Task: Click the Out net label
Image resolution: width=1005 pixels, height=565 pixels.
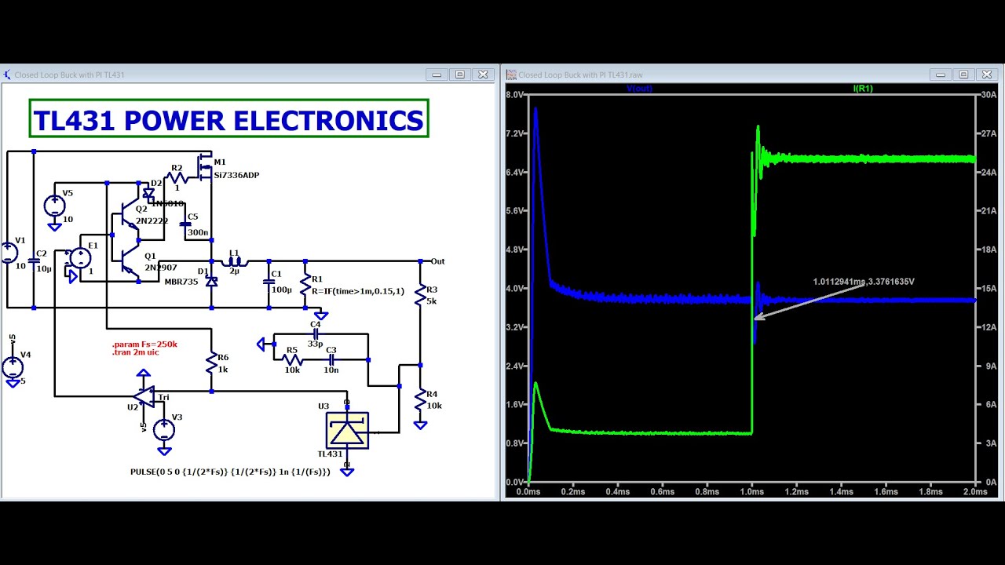Action: click(438, 261)
